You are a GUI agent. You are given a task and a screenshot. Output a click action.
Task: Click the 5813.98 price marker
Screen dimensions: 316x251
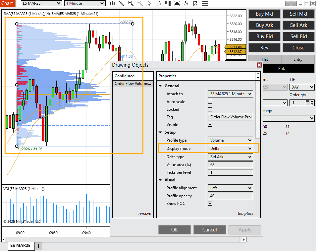[236, 47]
